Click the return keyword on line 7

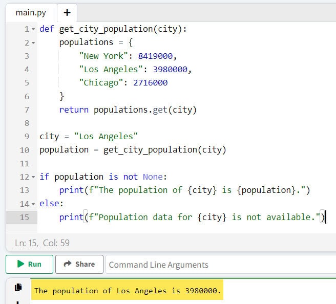(74, 110)
